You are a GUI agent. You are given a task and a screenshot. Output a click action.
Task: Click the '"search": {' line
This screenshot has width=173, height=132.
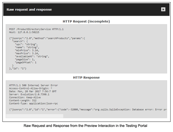click(20, 41)
